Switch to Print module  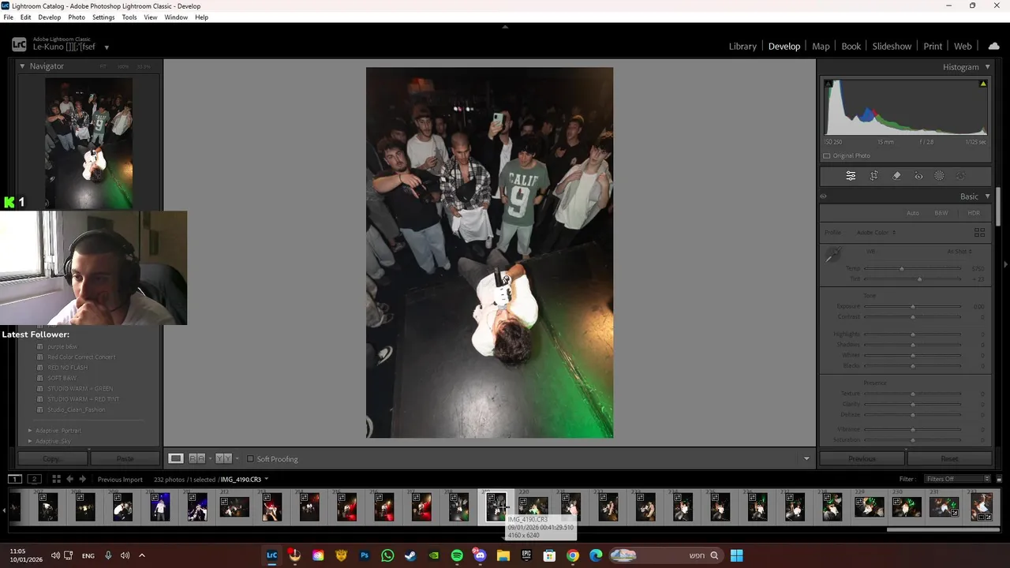(x=933, y=47)
